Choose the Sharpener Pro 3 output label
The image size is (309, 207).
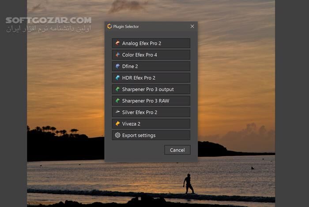(x=148, y=89)
